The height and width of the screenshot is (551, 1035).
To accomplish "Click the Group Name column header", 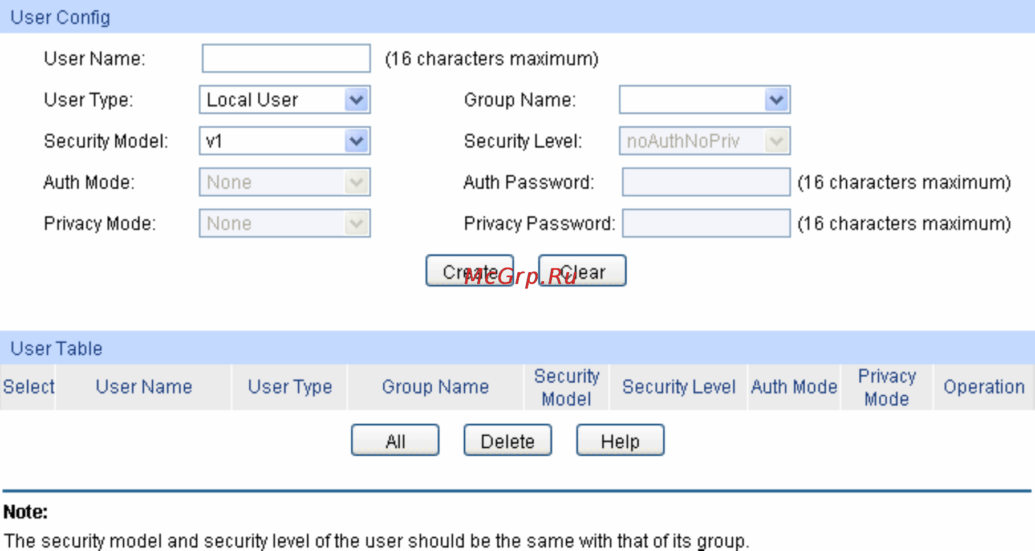I will 436,387.
